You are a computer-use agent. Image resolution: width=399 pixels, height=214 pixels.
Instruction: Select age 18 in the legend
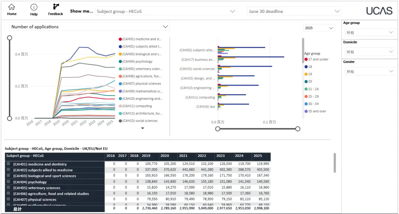[310, 67]
